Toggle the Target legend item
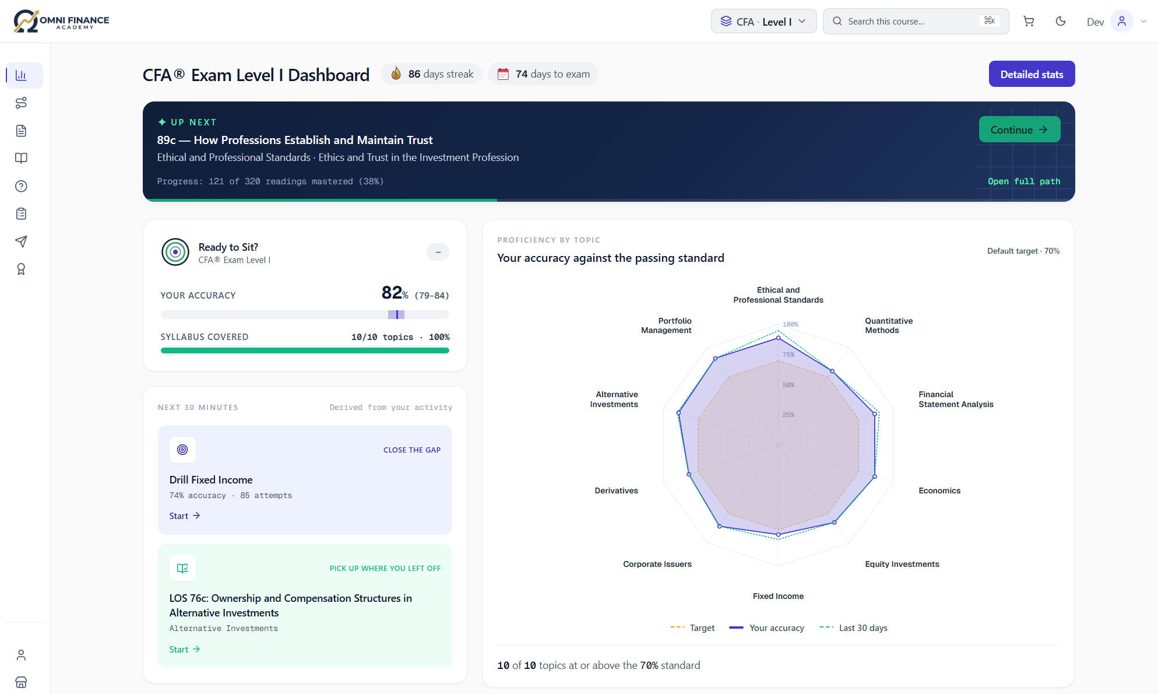 click(x=692, y=628)
